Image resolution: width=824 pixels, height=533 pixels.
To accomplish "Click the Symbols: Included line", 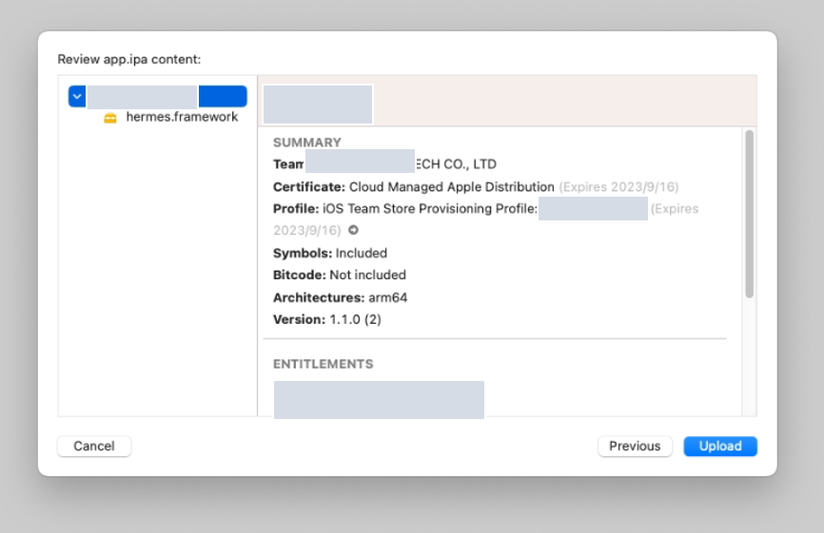I will coord(330,254).
